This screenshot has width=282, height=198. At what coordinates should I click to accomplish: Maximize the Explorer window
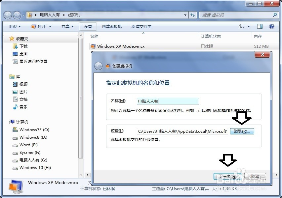260,3
